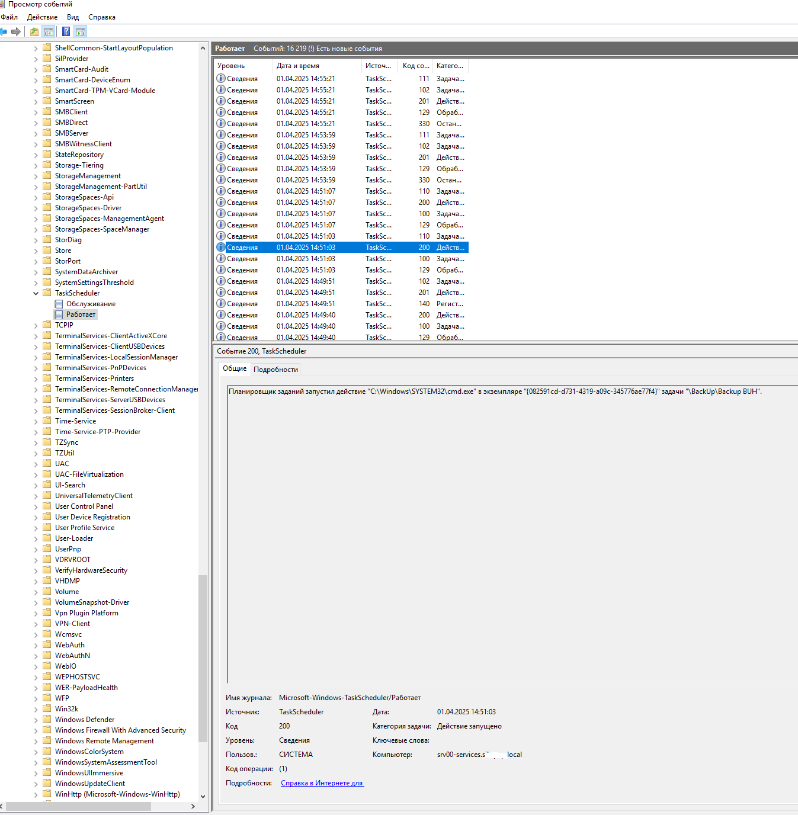This screenshot has width=798, height=815.
Task: Select the Работает log in tree
Action: click(81, 315)
